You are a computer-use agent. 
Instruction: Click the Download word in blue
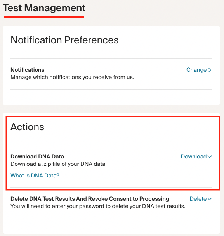[194, 157]
